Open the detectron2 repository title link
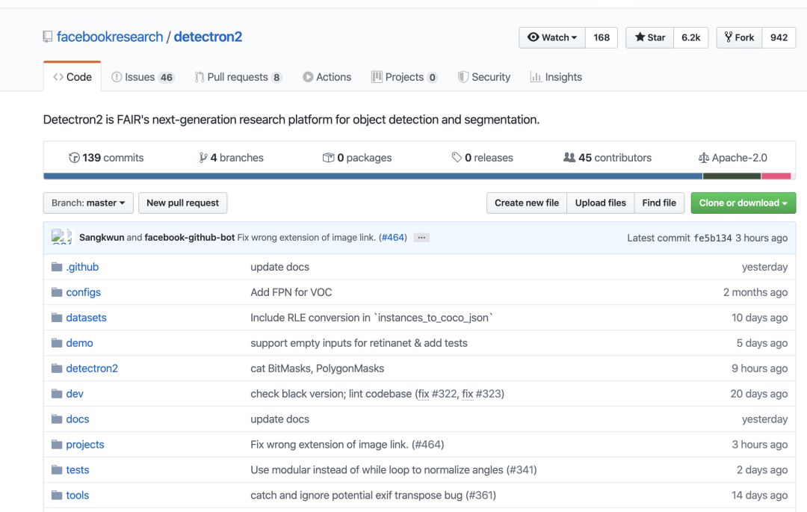807x512 pixels. [x=208, y=37]
